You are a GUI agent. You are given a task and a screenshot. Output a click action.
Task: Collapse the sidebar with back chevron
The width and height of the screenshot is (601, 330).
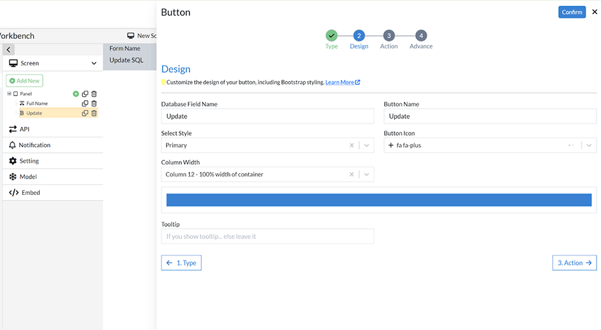[x=8, y=50]
